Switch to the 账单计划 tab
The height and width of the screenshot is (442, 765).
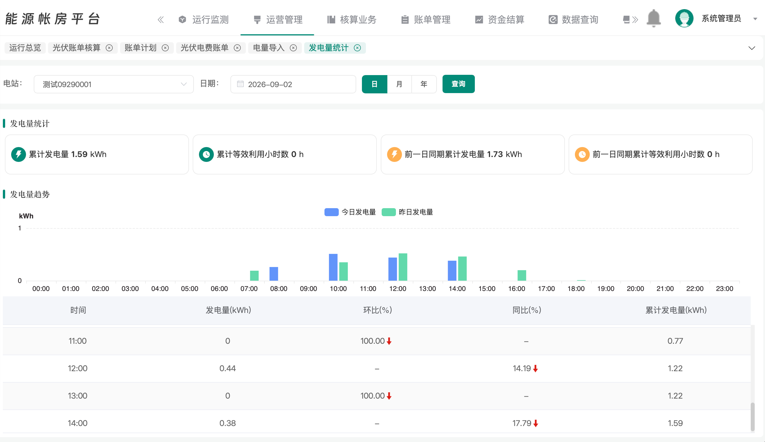(x=140, y=48)
